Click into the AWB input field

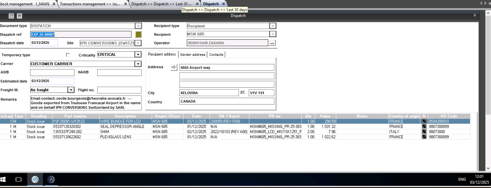[52, 72]
